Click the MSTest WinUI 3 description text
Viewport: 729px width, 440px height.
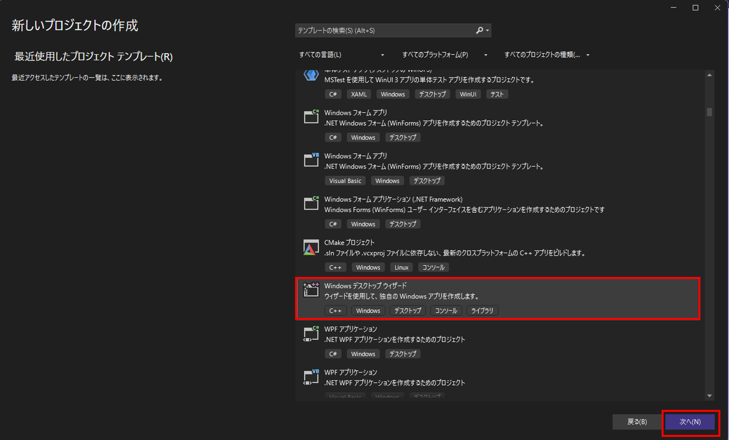click(430, 80)
